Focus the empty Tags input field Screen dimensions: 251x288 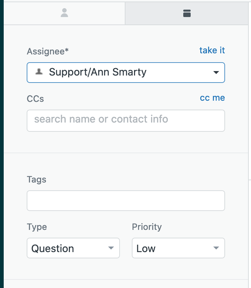click(126, 201)
